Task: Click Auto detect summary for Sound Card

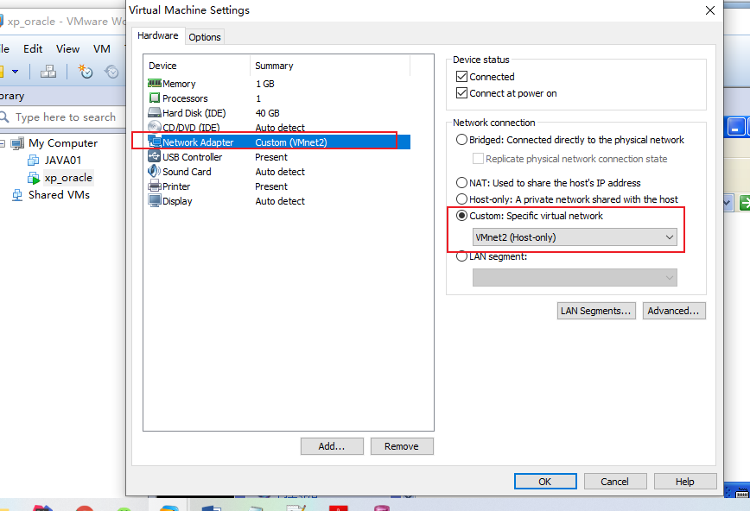Action: point(280,172)
